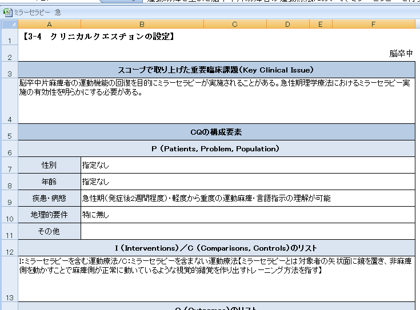Viewport: 420px width, 310px height.
Task: Select column C header
Action: [x=235, y=24]
